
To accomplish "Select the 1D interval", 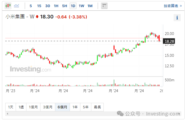I will [x=73, y=6].
